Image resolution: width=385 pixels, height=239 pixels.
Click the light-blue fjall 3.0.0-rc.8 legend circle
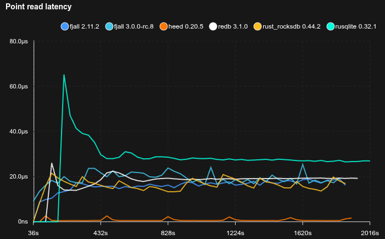pyautogui.click(x=110, y=26)
